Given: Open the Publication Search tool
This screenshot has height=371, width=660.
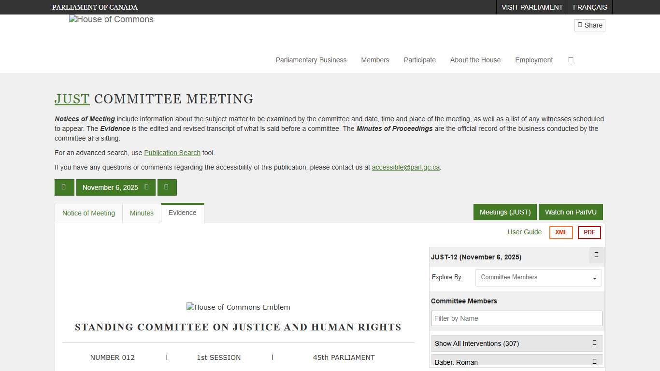Looking at the screenshot, I should 172,153.
